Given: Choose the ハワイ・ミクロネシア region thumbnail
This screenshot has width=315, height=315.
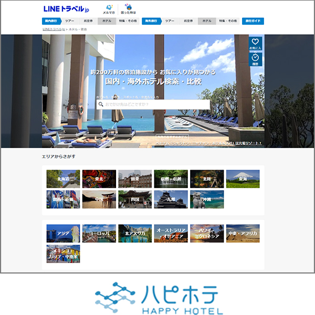Looking at the screenshot, I should click(x=207, y=233).
